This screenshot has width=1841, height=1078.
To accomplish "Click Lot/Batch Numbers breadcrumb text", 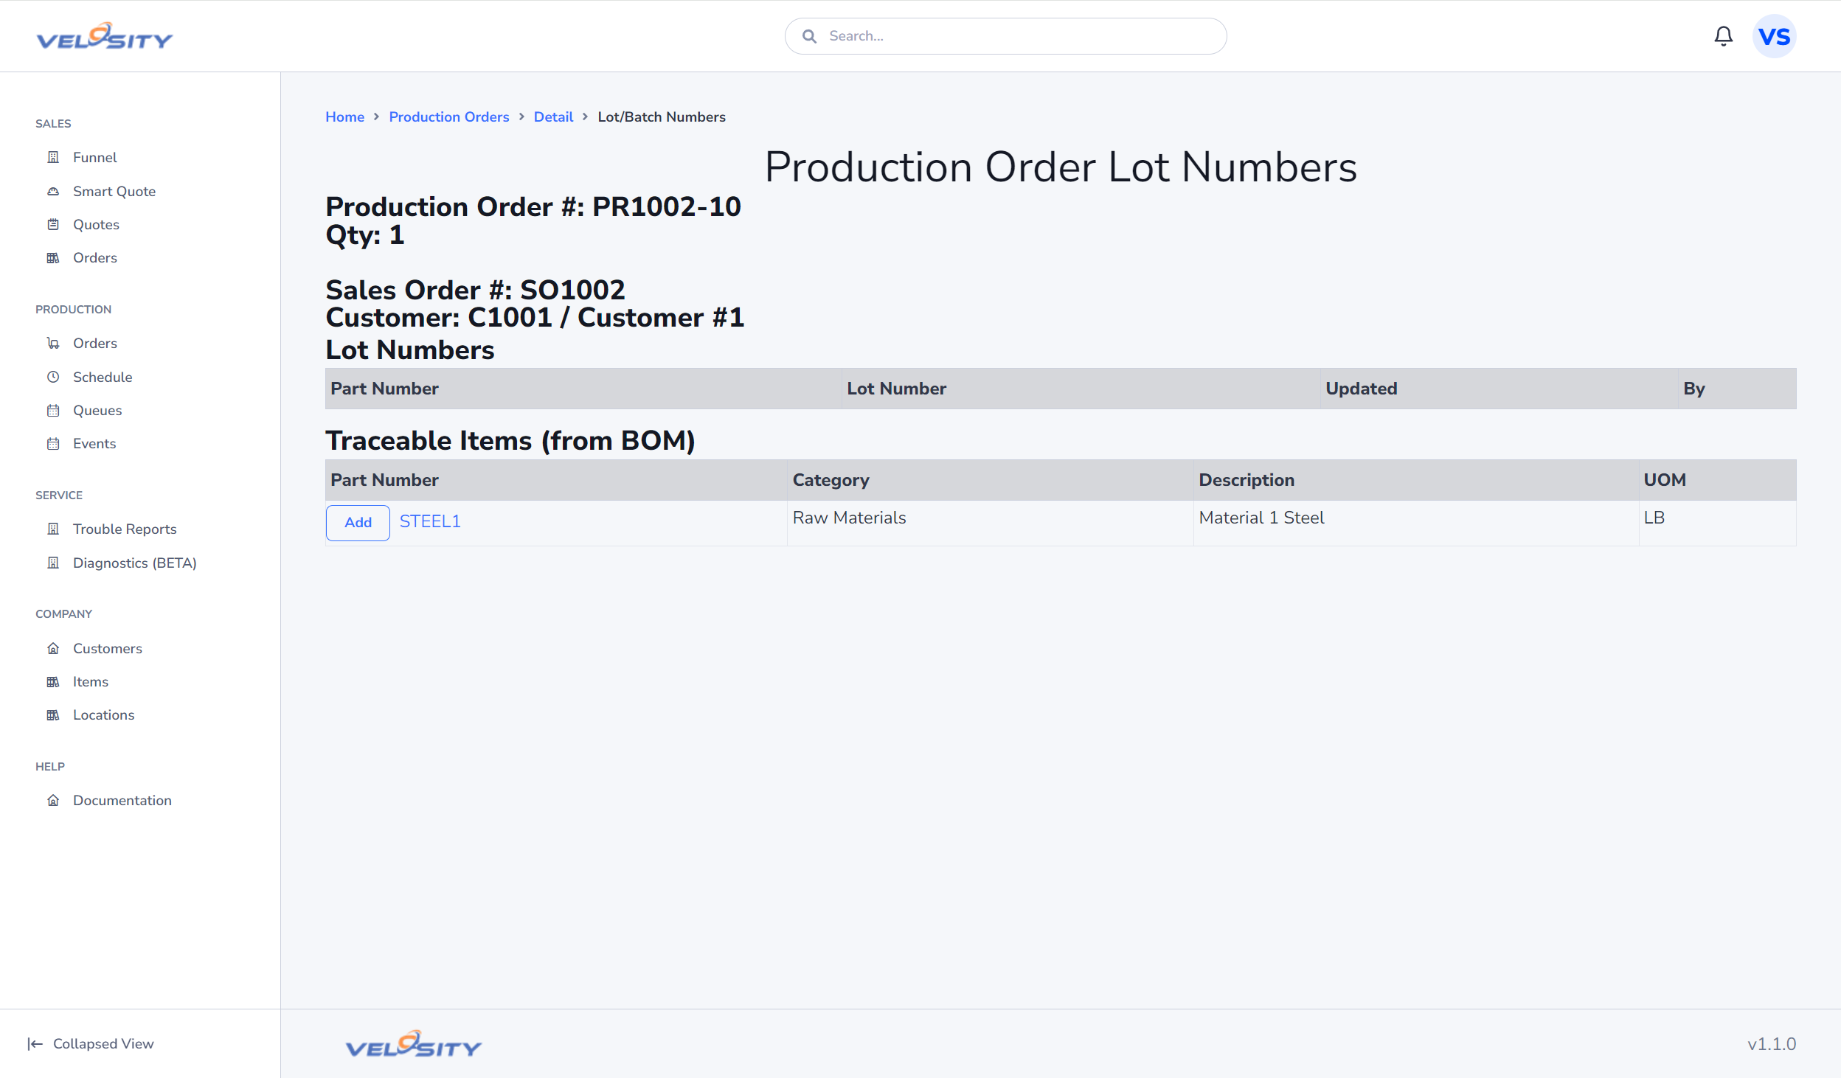I will [x=662, y=117].
